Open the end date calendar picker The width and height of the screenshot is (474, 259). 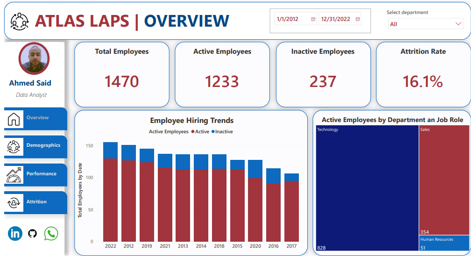point(358,19)
